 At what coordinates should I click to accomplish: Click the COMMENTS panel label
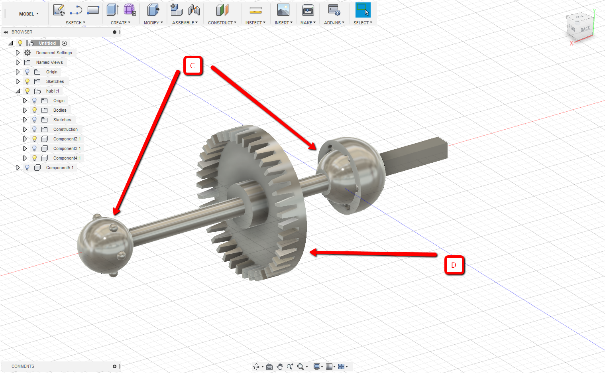[x=23, y=366]
